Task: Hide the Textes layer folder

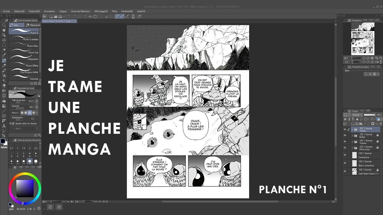Action: pyautogui.click(x=345, y=130)
